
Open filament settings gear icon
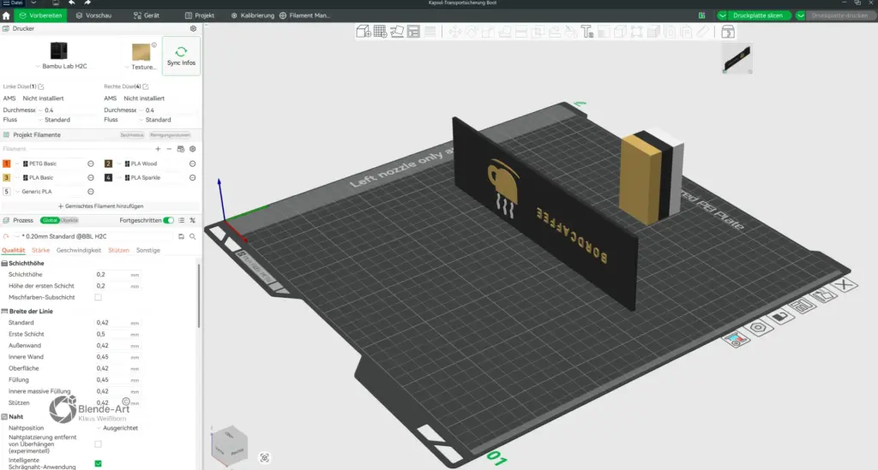pyautogui.click(x=193, y=149)
